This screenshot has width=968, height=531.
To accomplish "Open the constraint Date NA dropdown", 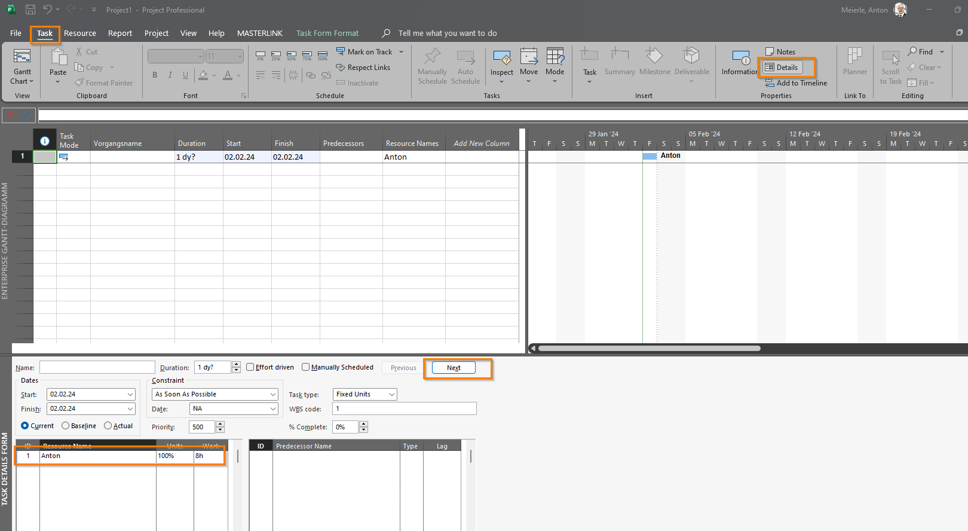I will point(273,409).
